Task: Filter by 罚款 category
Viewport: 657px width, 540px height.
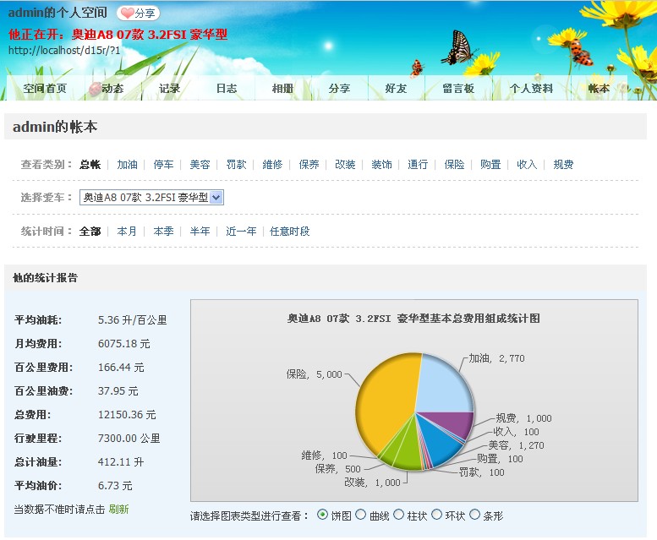Action: pos(236,165)
